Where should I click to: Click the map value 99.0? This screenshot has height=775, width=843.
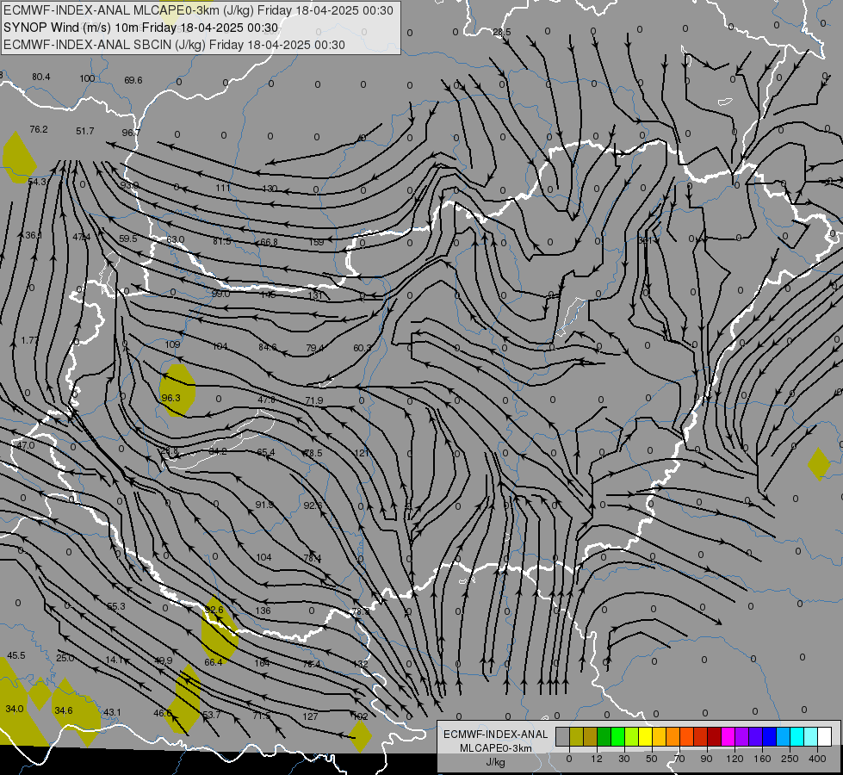220,294
